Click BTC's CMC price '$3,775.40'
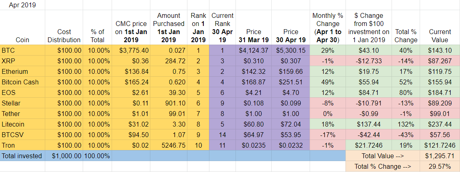Screen dimensions: 460x172 [x=131, y=51]
